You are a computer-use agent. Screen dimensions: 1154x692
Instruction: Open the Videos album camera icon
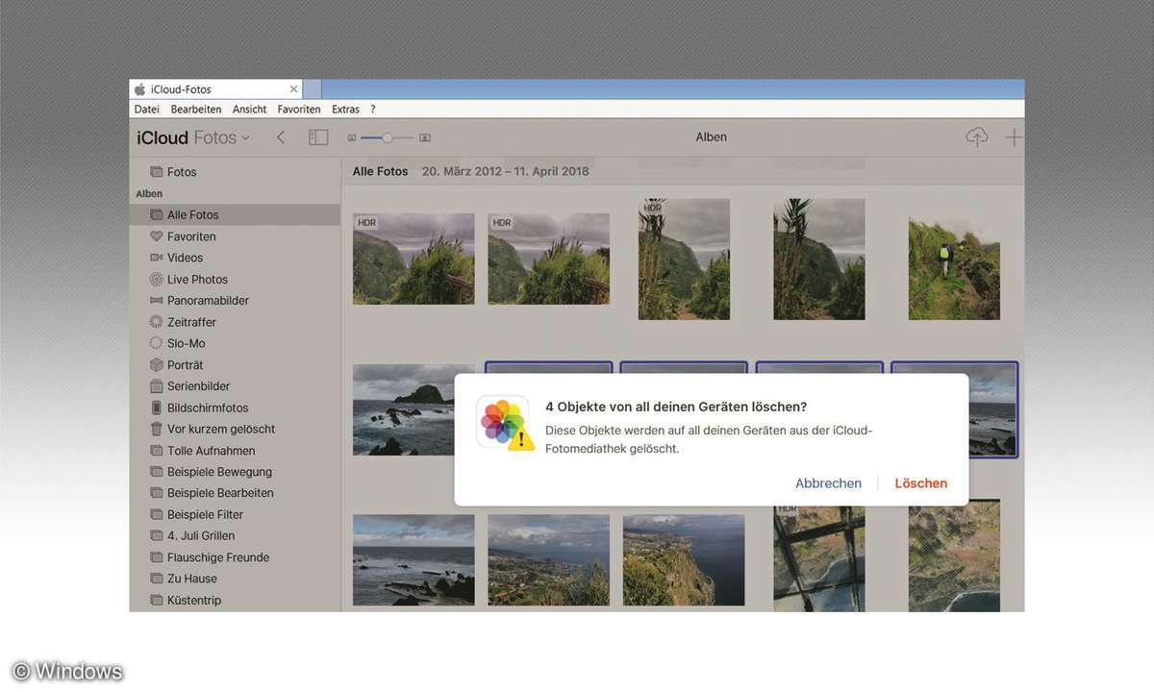156,258
